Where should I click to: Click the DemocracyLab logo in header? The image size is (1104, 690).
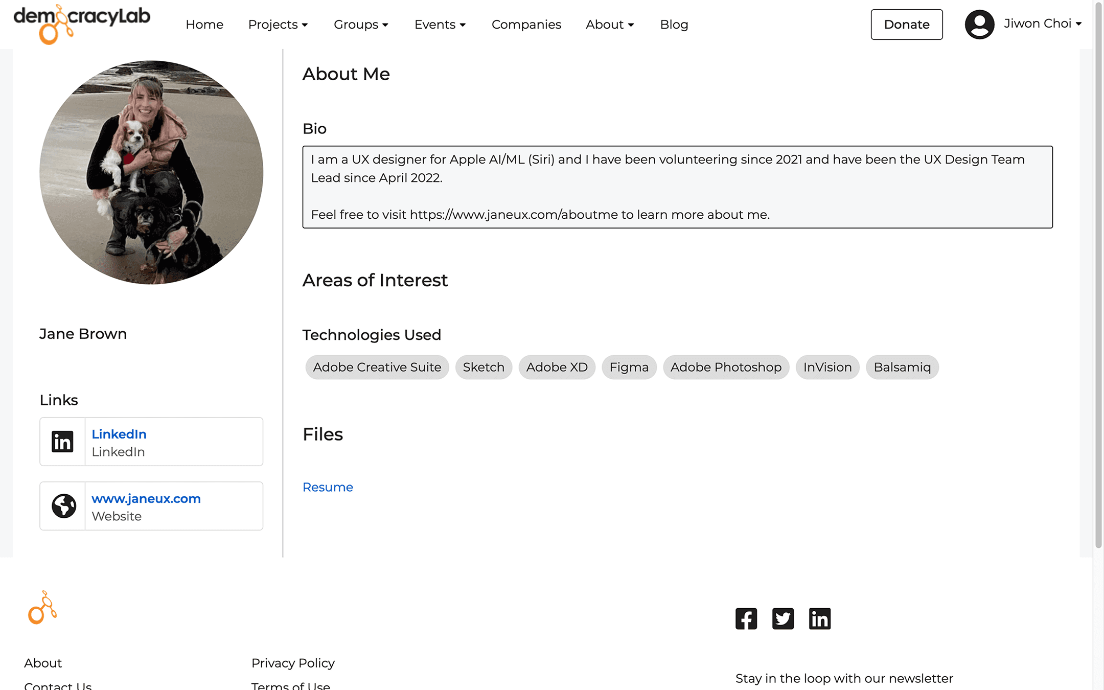pos(82,24)
